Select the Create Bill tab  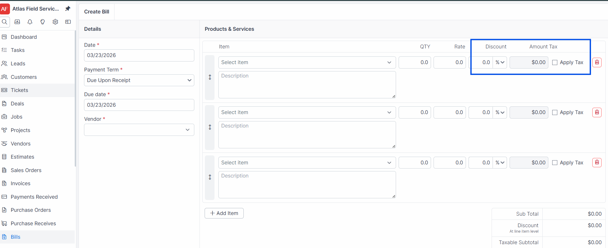(x=97, y=12)
